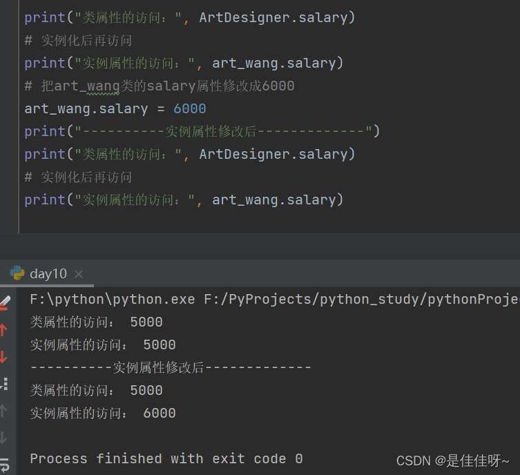
Task: Click the print line containing '实例属性修改后' in the editor
Action: [202, 132]
